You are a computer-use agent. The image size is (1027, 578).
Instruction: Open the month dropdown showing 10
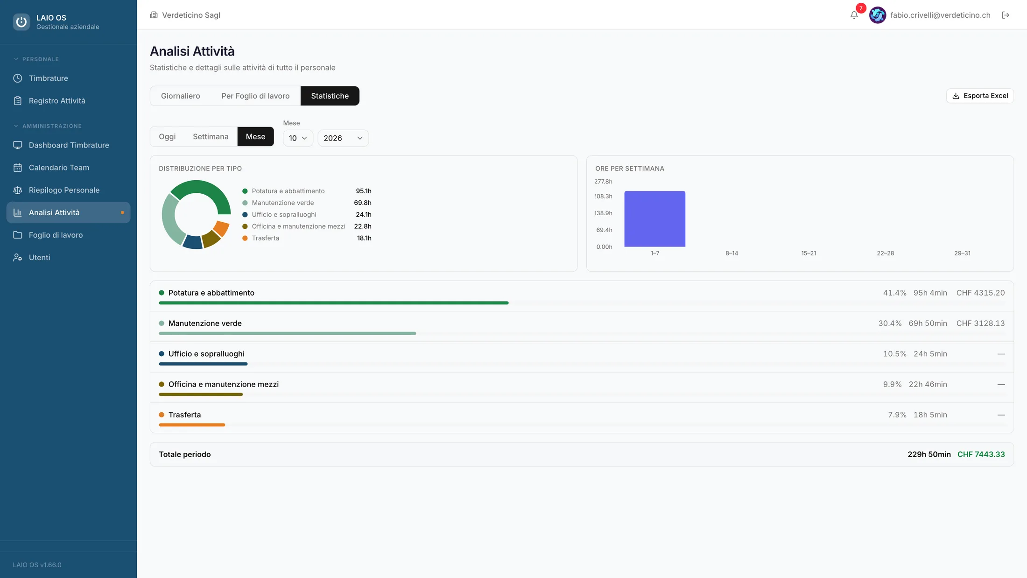pyautogui.click(x=298, y=138)
